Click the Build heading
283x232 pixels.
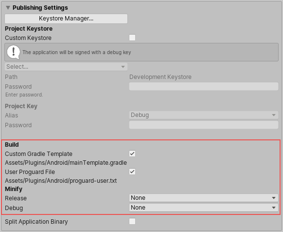tap(12, 145)
